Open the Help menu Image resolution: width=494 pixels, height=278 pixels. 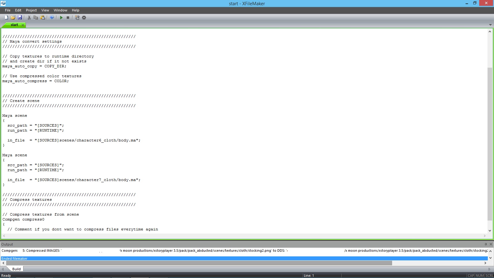(x=76, y=10)
